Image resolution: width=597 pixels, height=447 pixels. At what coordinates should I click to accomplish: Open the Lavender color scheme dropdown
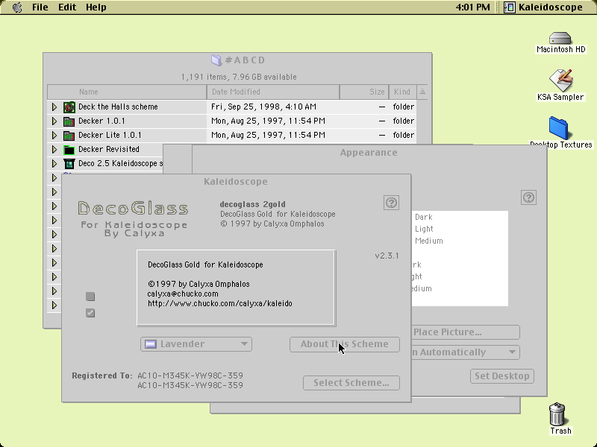coord(196,344)
